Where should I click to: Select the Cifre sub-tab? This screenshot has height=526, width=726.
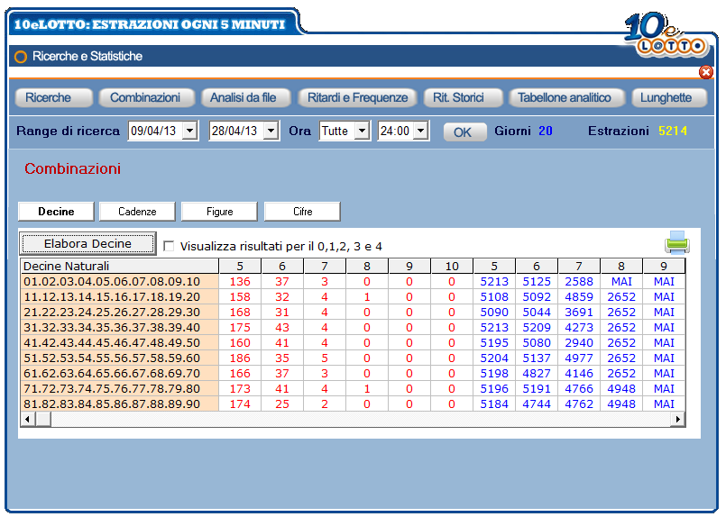click(x=302, y=212)
